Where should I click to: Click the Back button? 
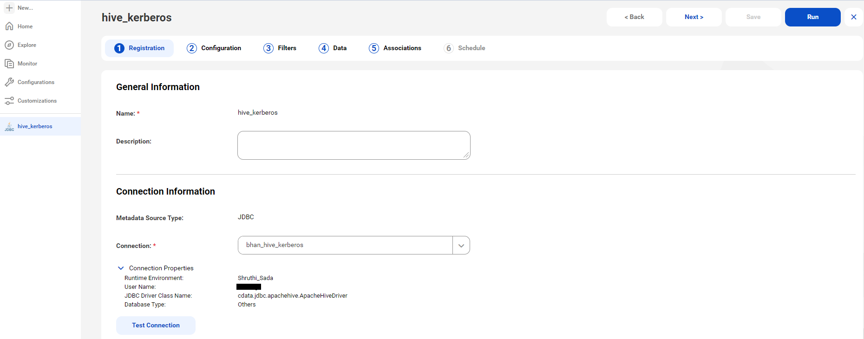635,17
